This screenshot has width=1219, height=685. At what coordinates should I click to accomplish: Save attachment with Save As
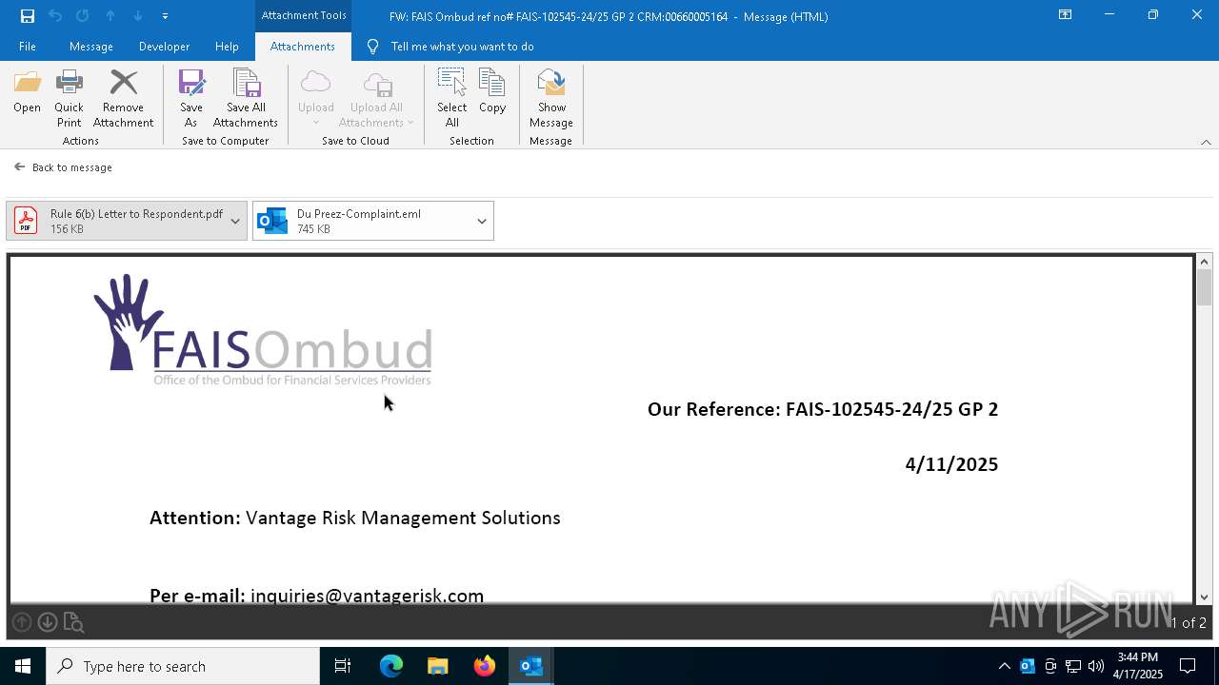click(191, 99)
